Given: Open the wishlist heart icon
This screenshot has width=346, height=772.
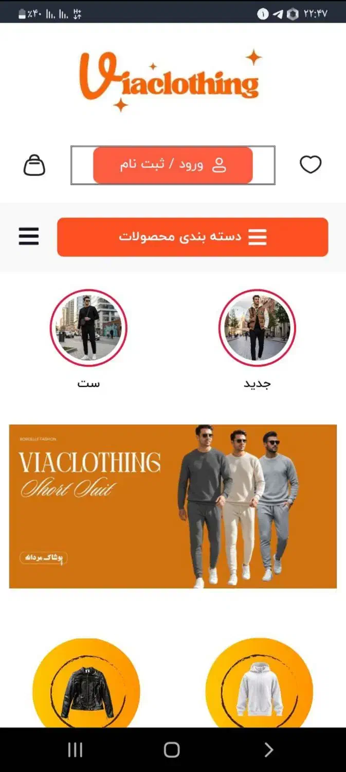Looking at the screenshot, I should pos(311,165).
